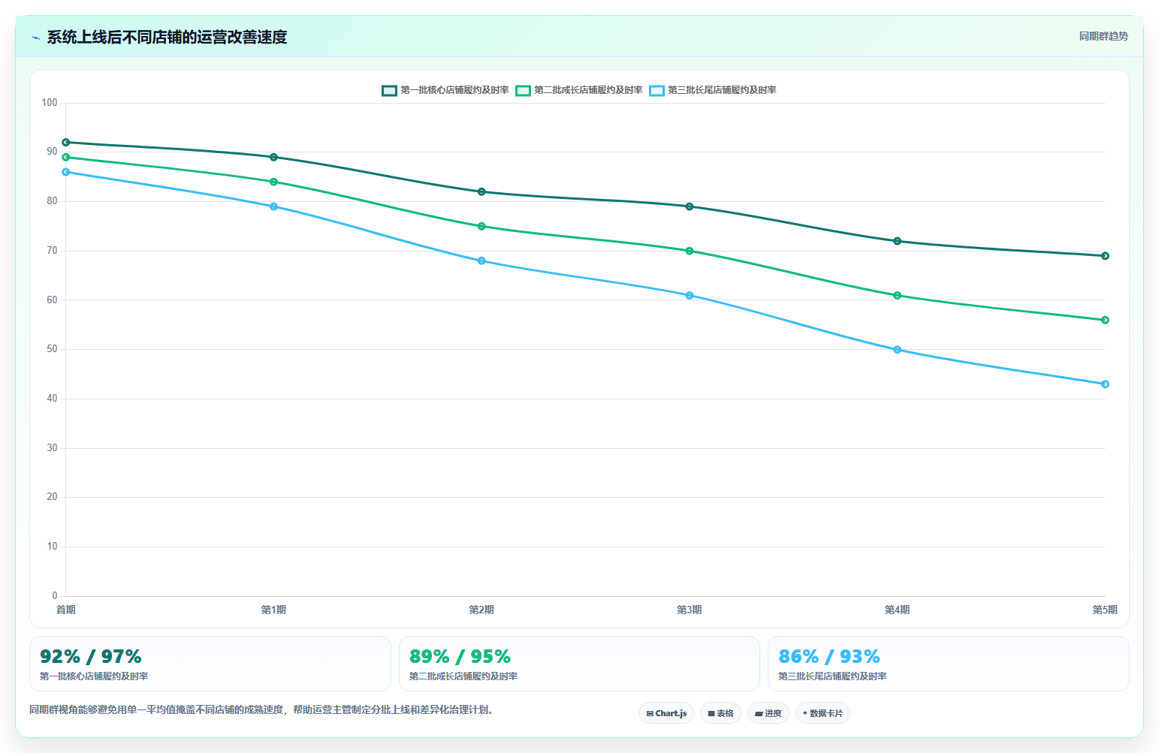
Task: Select the 89% / 95% growth stores card
Action: click(579, 664)
